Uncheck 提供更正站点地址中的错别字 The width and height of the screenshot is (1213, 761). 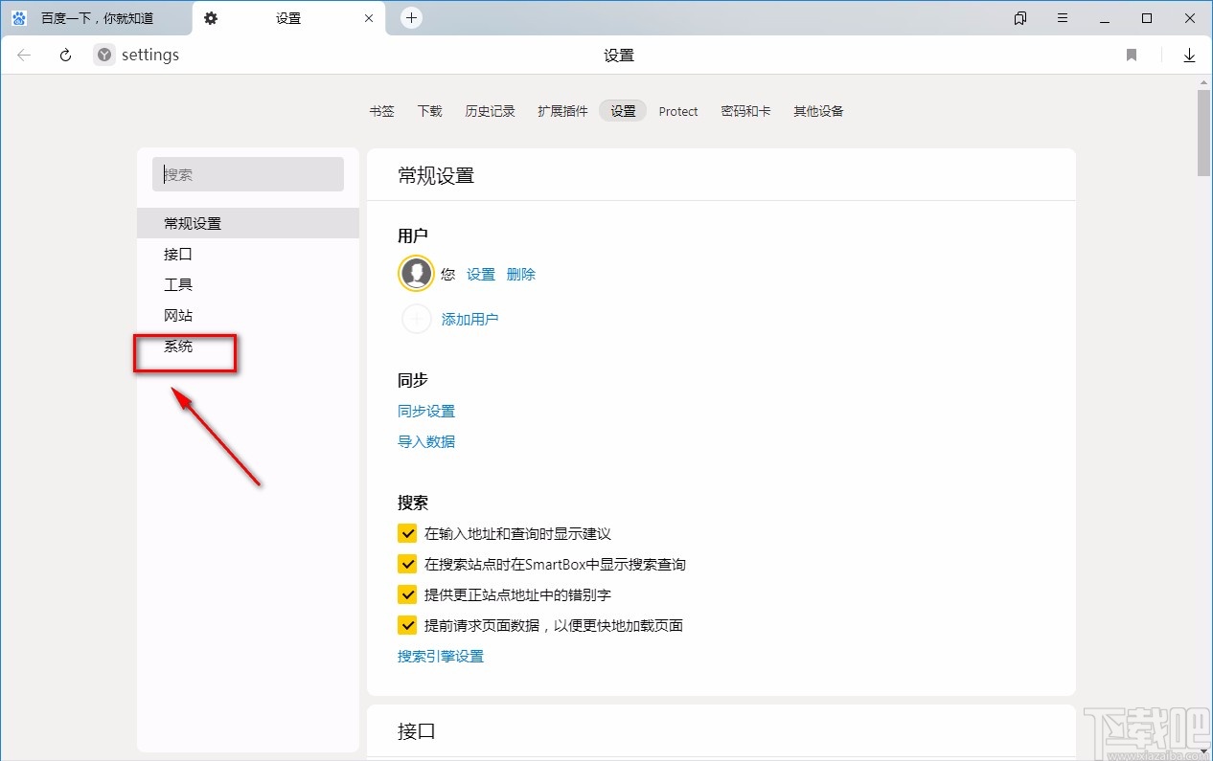pos(407,594)
